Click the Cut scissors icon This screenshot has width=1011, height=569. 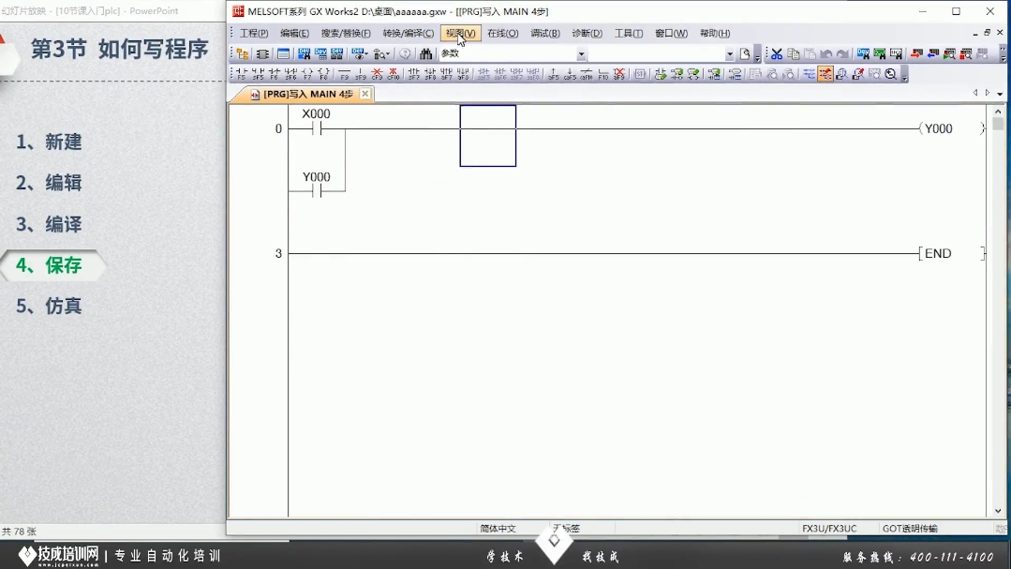[777, 54]
